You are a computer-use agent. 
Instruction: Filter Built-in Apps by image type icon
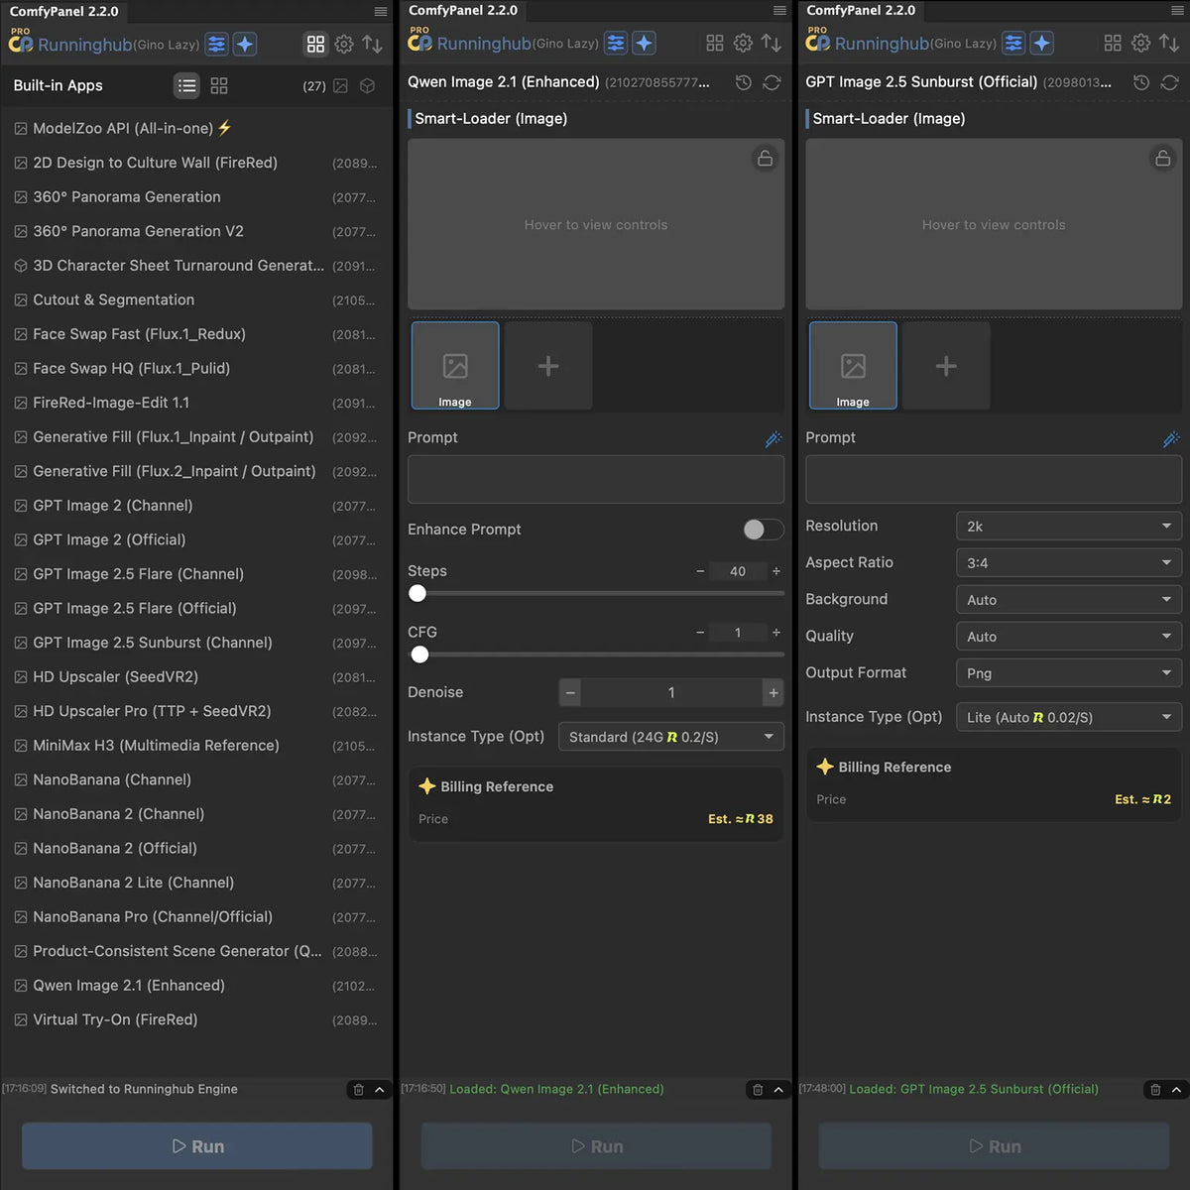[340, 86]
